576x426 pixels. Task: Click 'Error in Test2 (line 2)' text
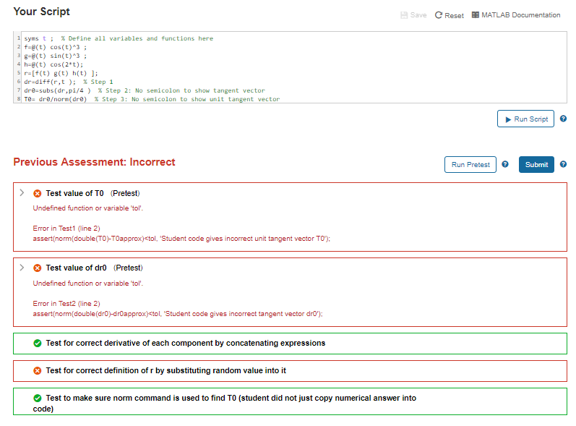66,304
